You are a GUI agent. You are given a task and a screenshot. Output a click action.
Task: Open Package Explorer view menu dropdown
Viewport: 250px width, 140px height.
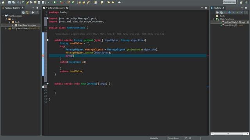[37, 12]
